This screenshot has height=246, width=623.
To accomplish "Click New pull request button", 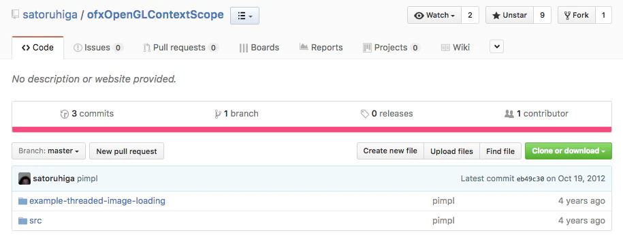I will tap(127, 151).
